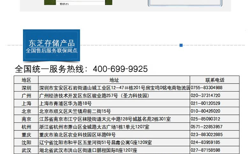
Task: Select the 杭州 region cell
Action: tap(26, 127)
